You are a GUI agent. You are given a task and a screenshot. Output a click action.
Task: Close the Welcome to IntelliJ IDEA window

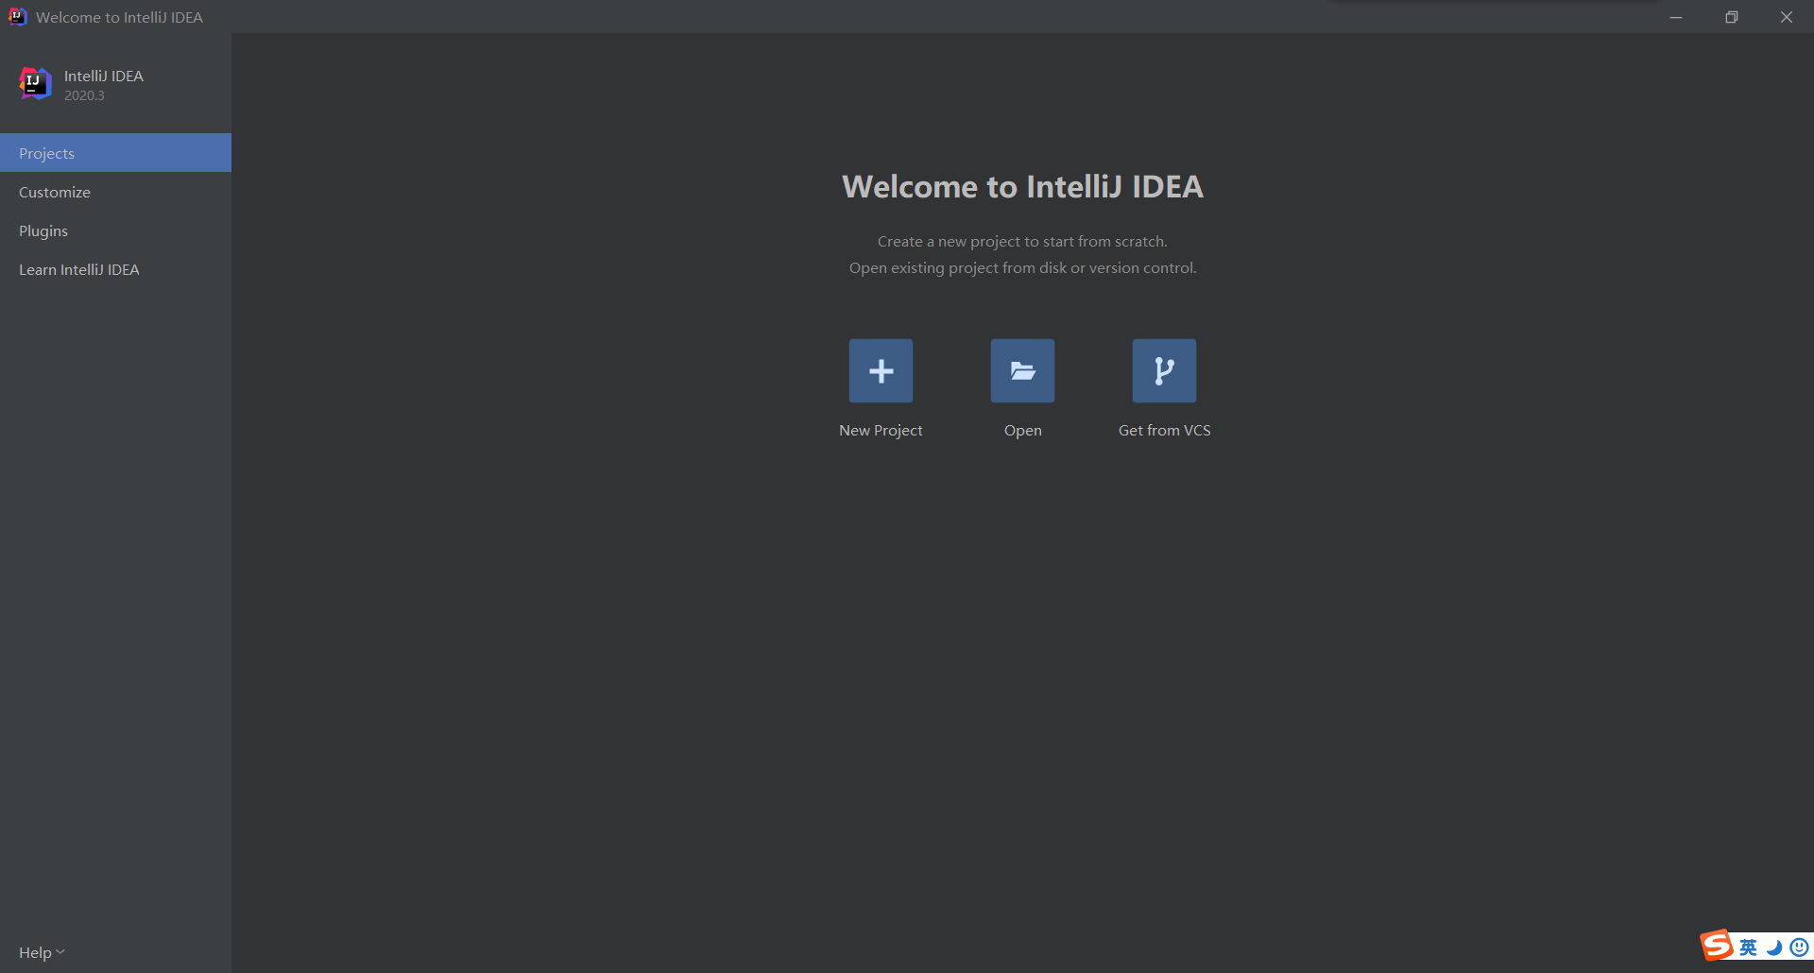pyautogui.click(x=1786, y=17)
